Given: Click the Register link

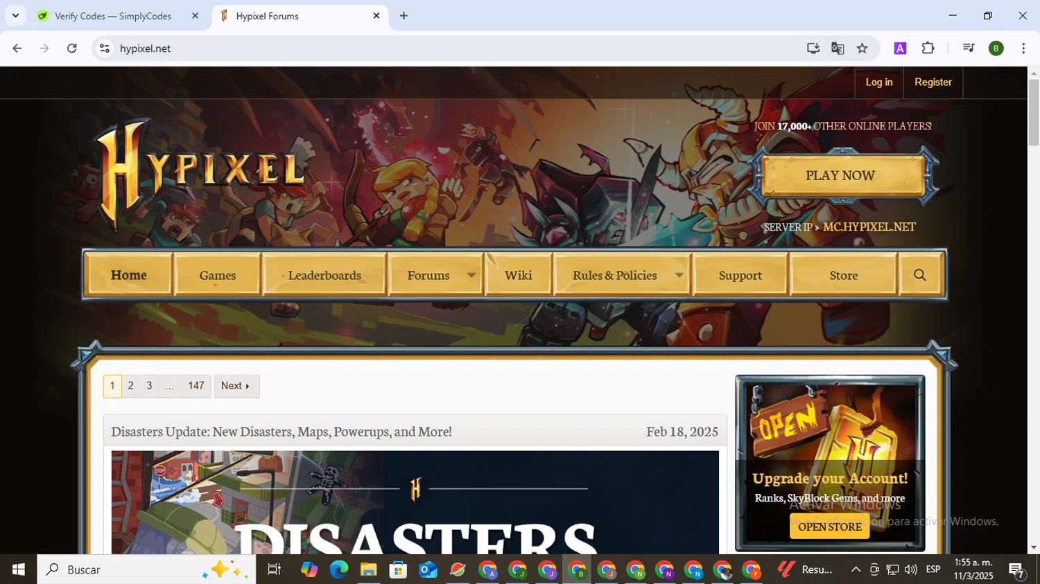Looking at the screenshot, I should pos(933,82).
